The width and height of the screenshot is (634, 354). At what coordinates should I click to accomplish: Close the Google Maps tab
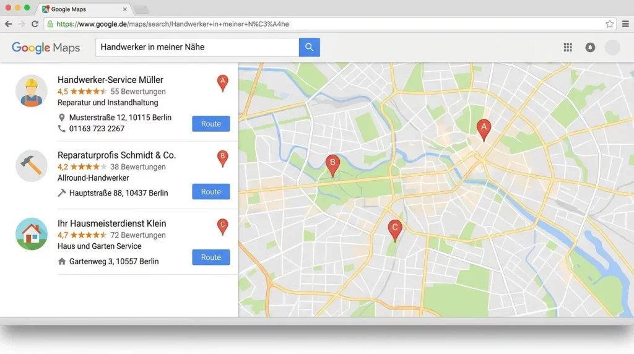point(124,9)
